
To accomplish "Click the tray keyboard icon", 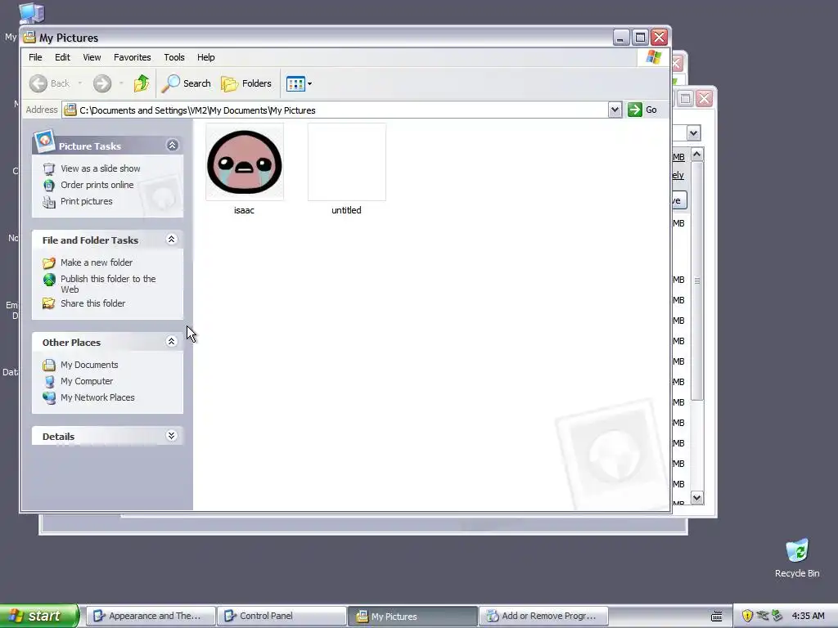I will (x=717, y=617).
